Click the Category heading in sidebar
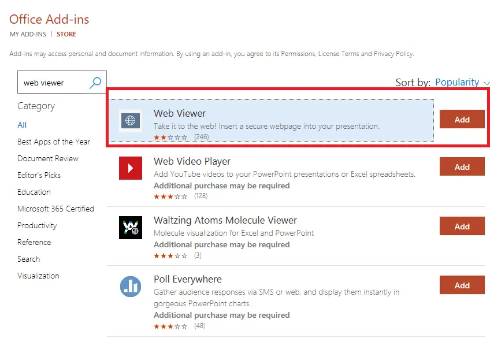This screenshot has height=338, width=490. (x=36, y=106)
